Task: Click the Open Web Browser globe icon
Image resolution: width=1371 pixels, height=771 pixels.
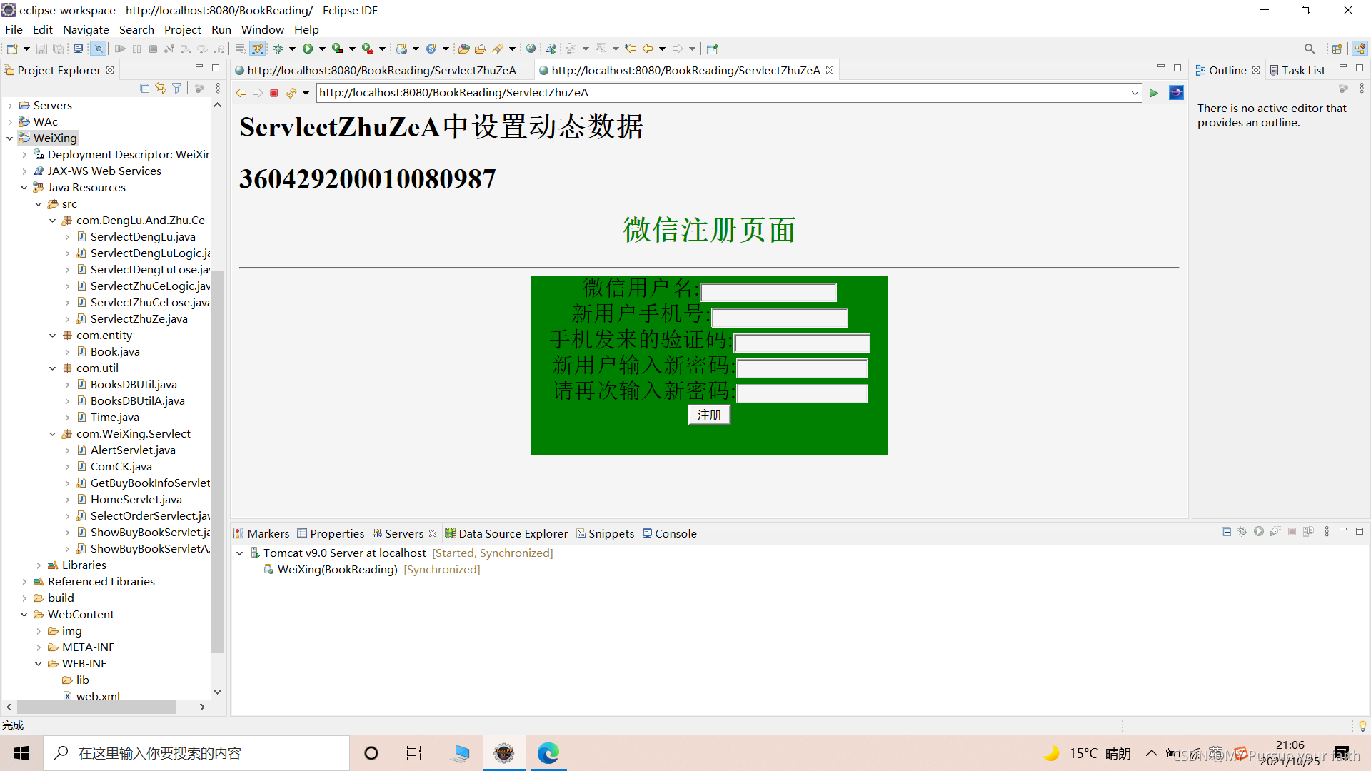Action: tap(531, 49)
